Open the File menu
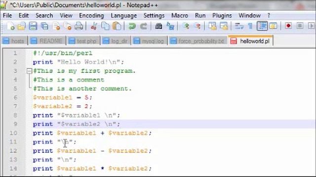The height and width of the screenshot is (177, 316). coord(7,15)
